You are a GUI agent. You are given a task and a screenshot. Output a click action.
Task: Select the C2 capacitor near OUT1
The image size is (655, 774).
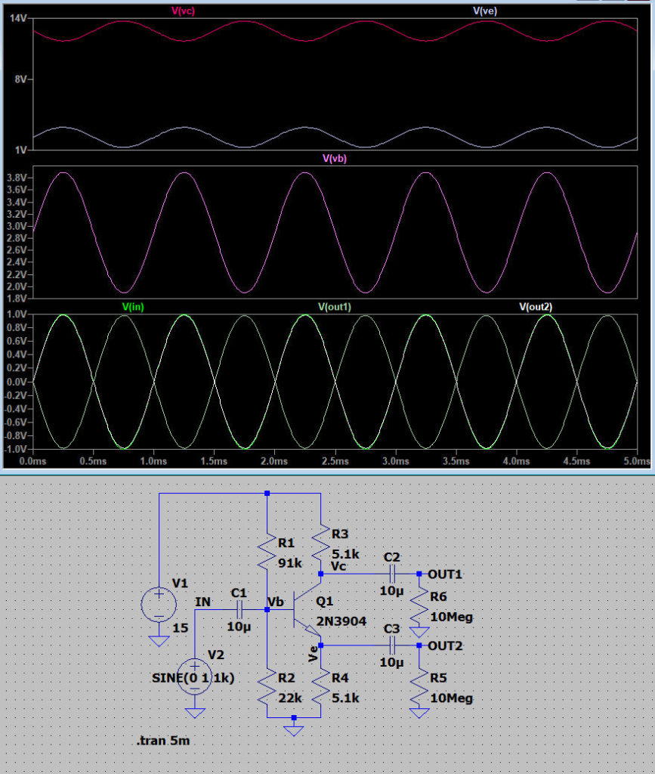(x=391, y=574)
